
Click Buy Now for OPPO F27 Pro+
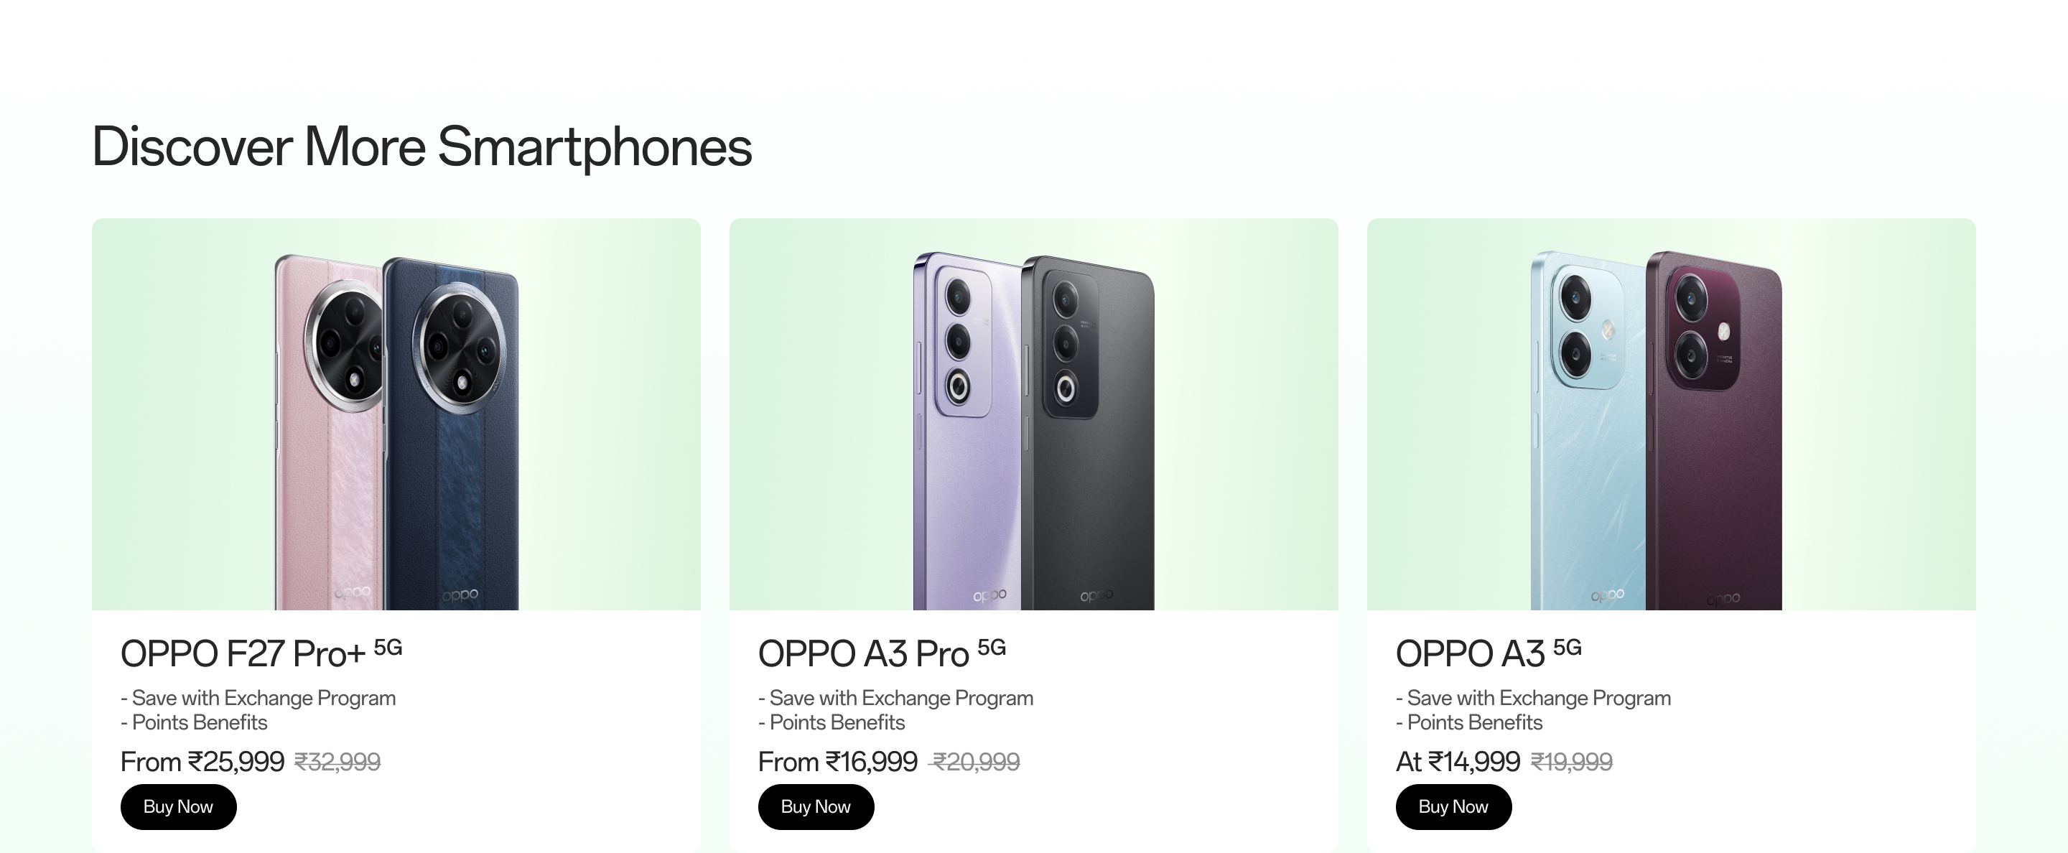coord(178,806)
